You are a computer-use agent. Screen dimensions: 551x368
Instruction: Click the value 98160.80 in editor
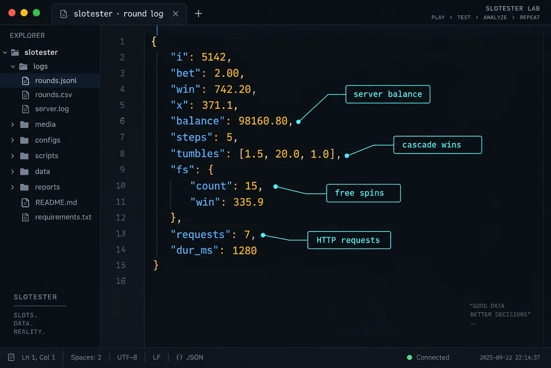(x=263, y=121)
